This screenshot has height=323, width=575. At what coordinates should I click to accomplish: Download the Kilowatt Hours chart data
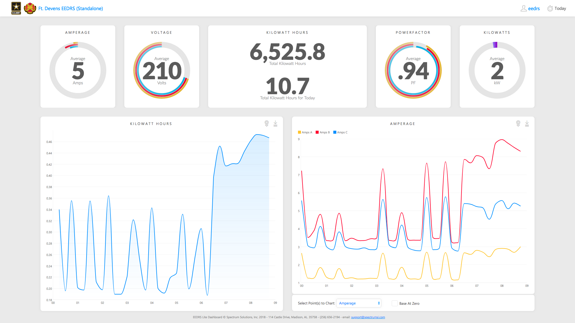click(x=276, y=124)
